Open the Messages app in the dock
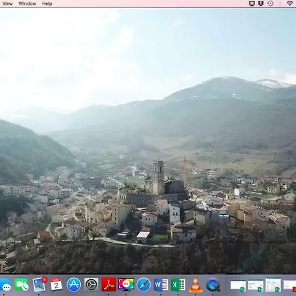Viewport: 296px width, 296px height. point(5,285)
